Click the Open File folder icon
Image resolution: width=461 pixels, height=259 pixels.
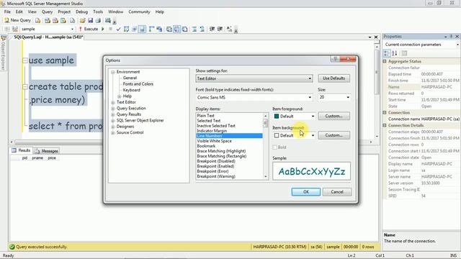(83, 20)
